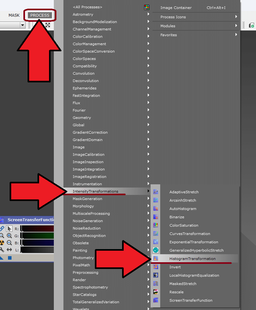Open the ImageIntegration category
This screenshot has width=256, height=310.
(x=89, y=169)
